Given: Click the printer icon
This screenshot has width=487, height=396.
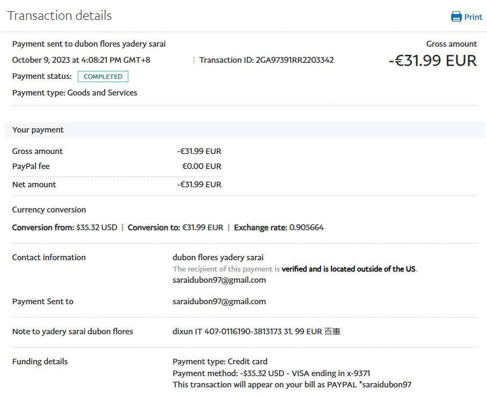Looking at the screenshot, I should 456,17.
